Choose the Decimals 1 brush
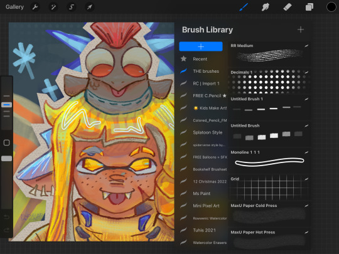The image size is (339, 254). coord(269,81)
